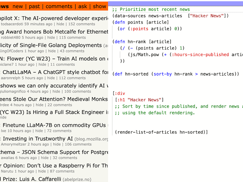This screenshot has width=243, height=182.
Task: Click the js/Math.pow code line
Action: (185, 55)
